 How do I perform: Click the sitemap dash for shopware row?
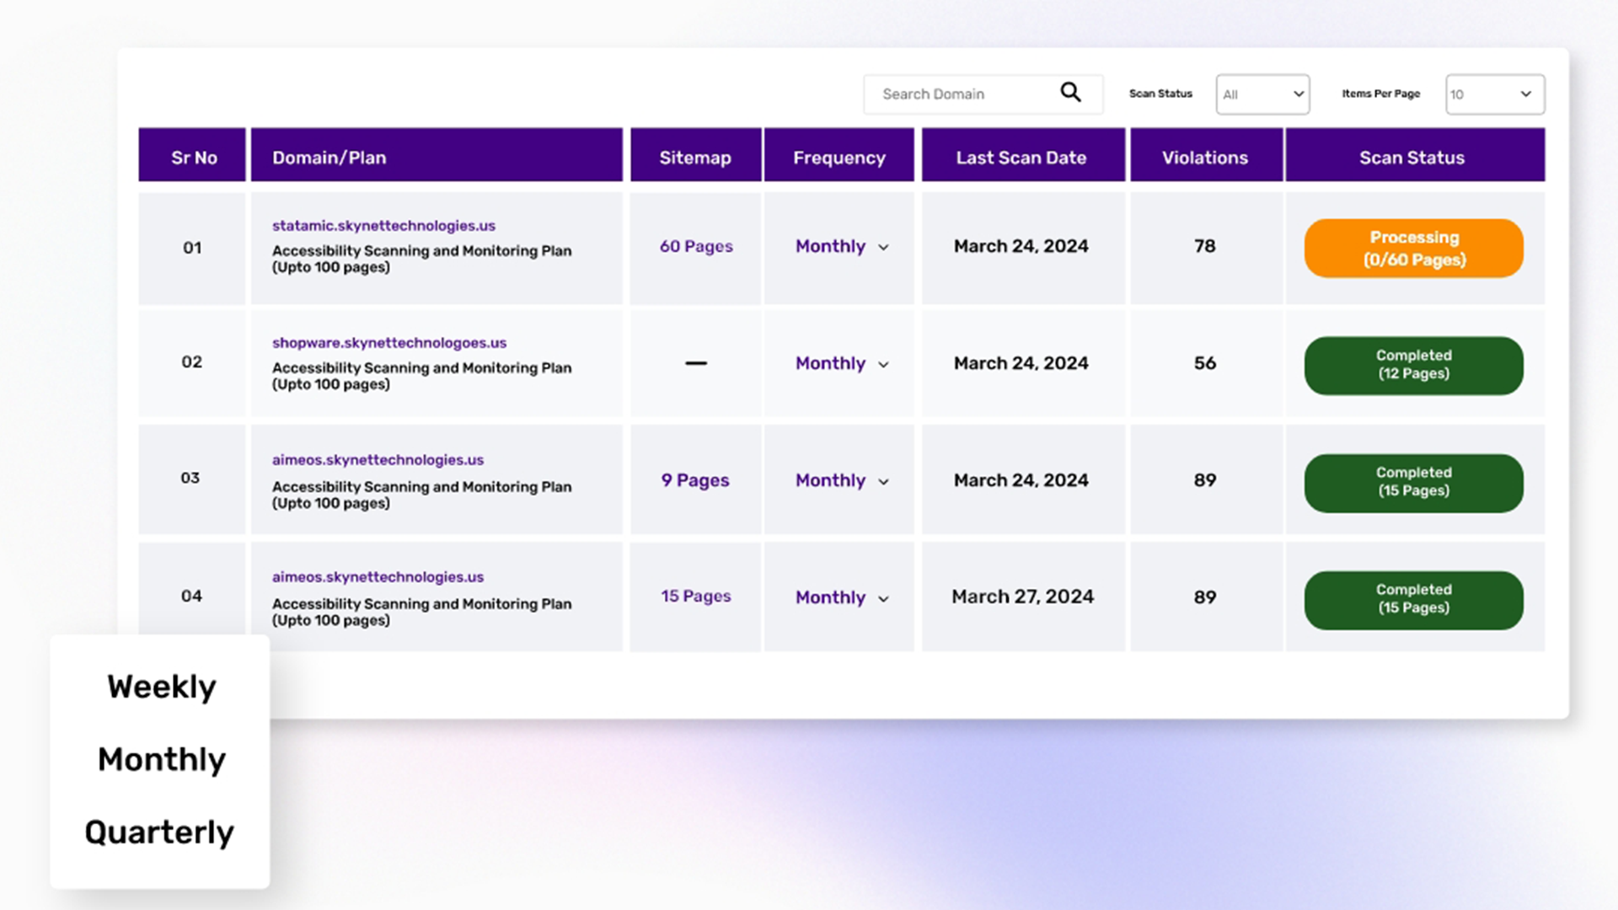(x=696, y=363)
